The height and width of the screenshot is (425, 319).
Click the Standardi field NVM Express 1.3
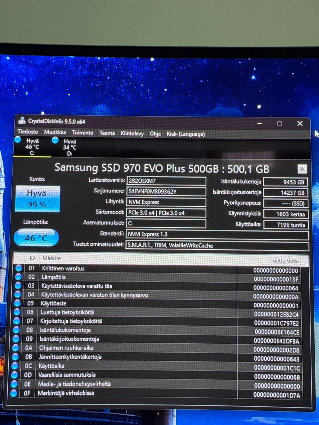point(217,234)
